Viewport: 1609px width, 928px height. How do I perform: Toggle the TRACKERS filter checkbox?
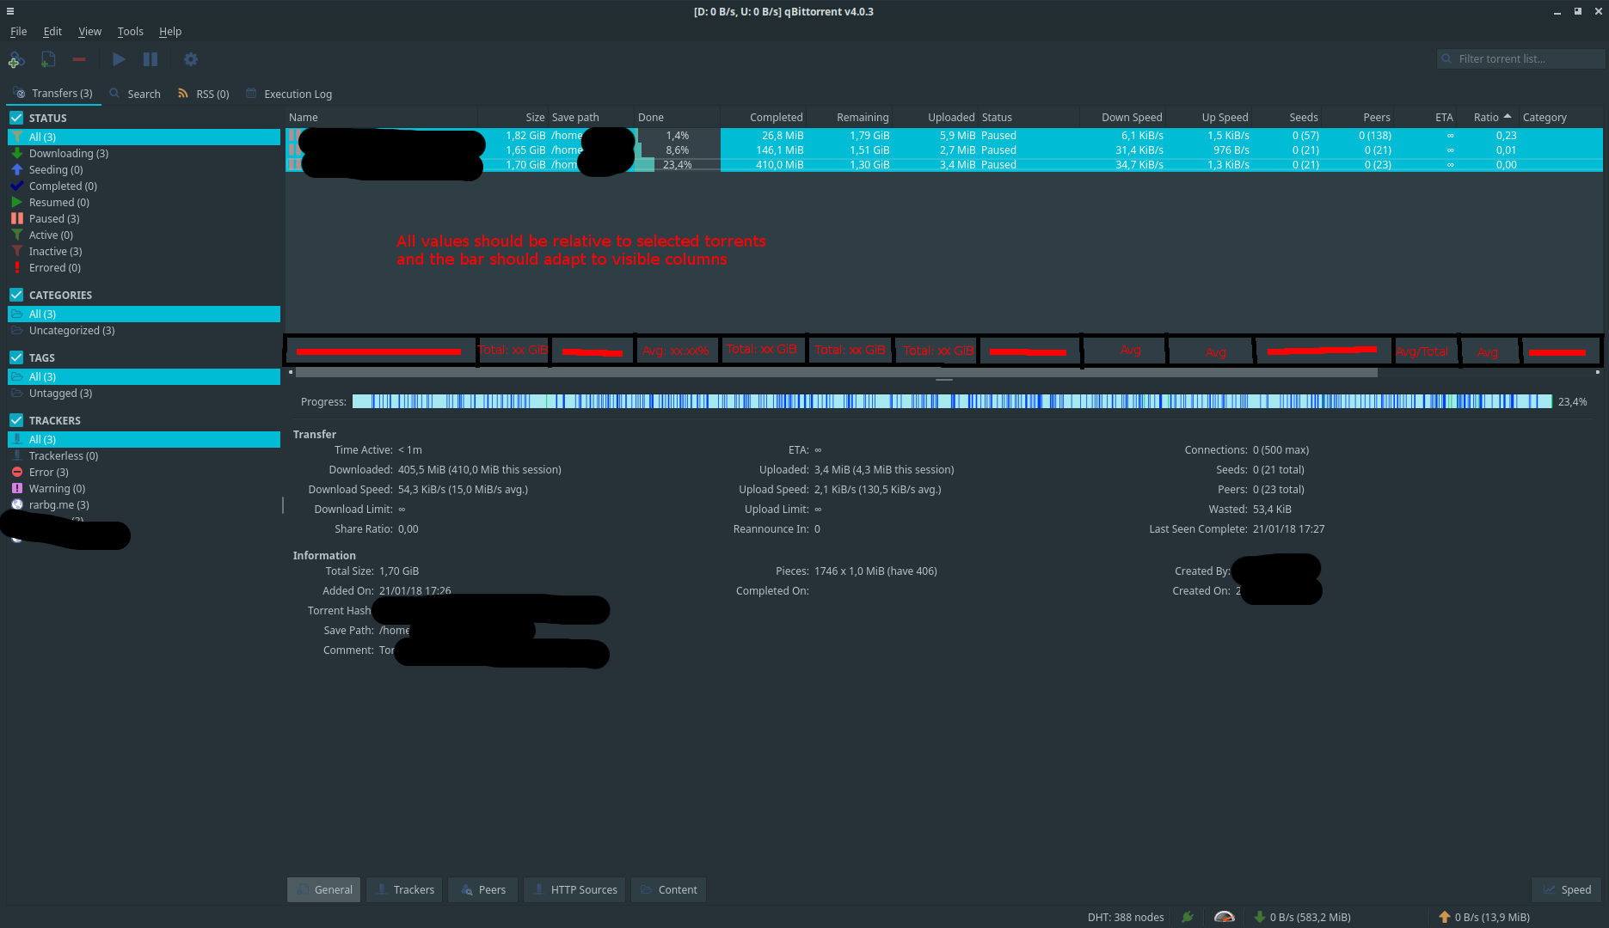pyautogui.click(x=15, y=420)
